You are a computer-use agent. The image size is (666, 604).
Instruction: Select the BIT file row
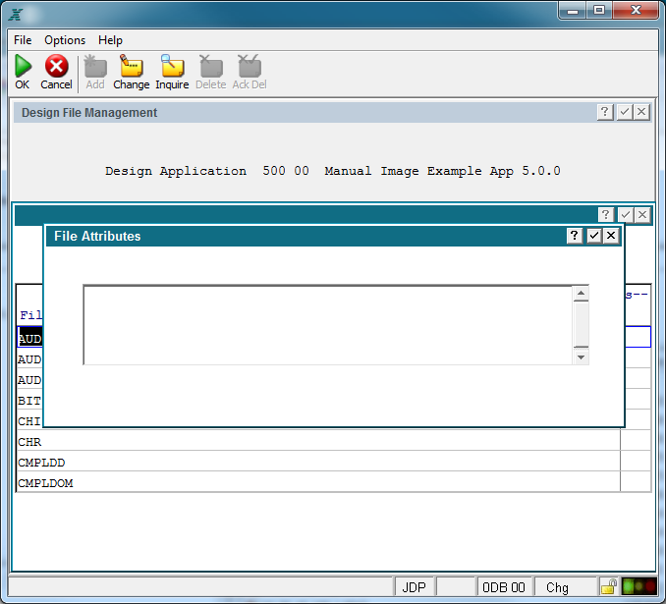(x=29, y=400)
